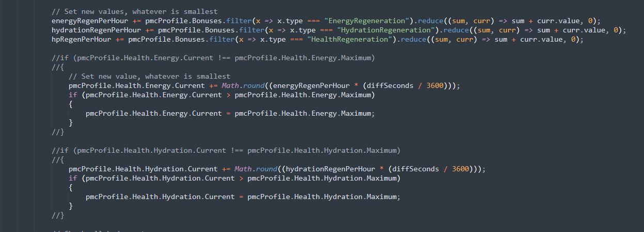Click the commented-out Energy if statement

(212, 58)
